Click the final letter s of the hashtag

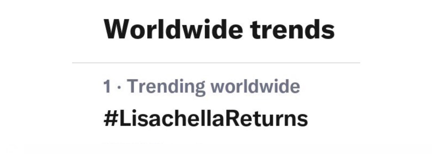coord(302,120)
